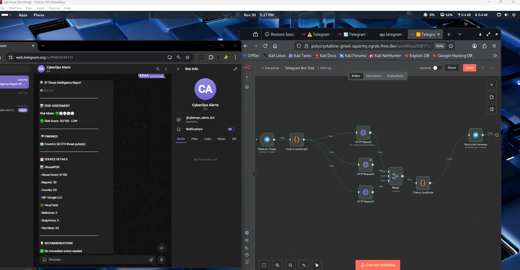Show more bookmarks with double chevron

(x=495, y=56)
